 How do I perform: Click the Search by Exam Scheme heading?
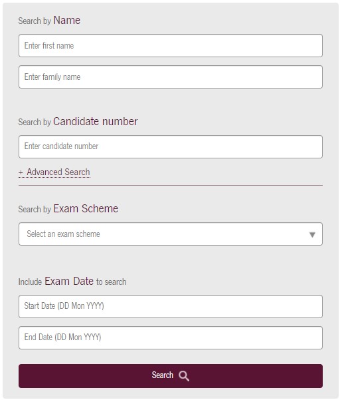click(68, 209)
